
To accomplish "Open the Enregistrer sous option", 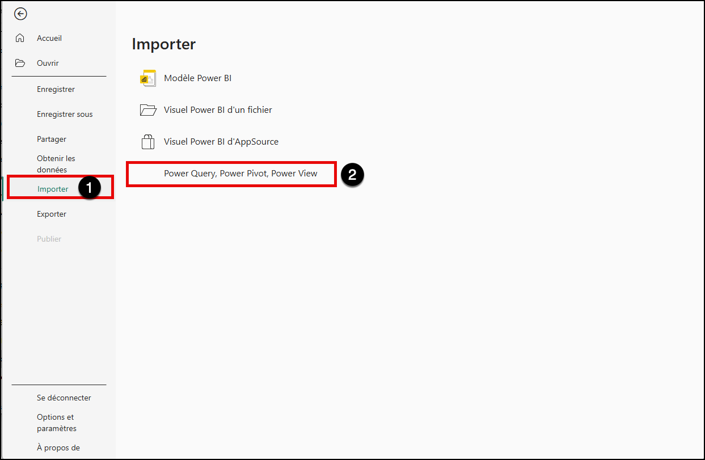I will (x=65, y=114).
